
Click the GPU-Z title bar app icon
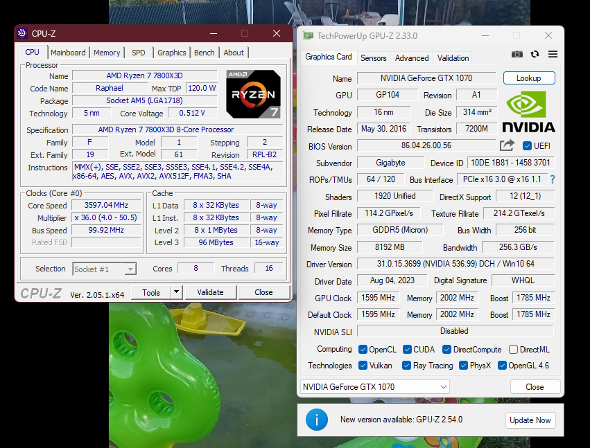pyautogui.click(x=308, y=36)
